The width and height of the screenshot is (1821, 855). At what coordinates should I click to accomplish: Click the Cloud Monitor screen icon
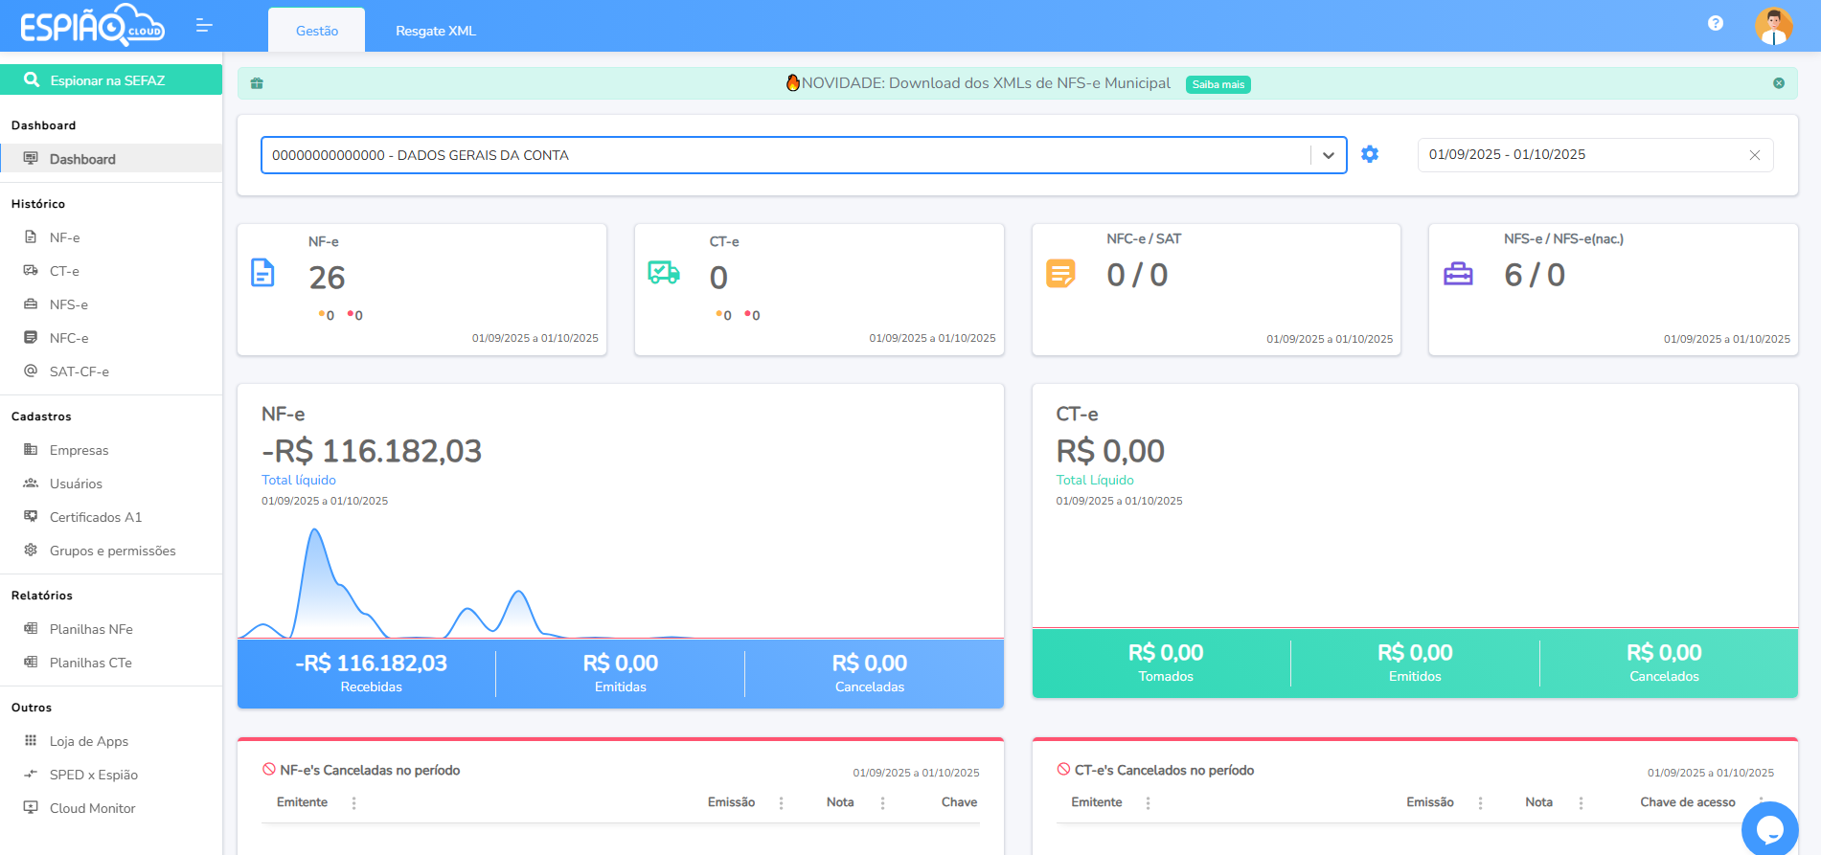[x=31, y=807]
